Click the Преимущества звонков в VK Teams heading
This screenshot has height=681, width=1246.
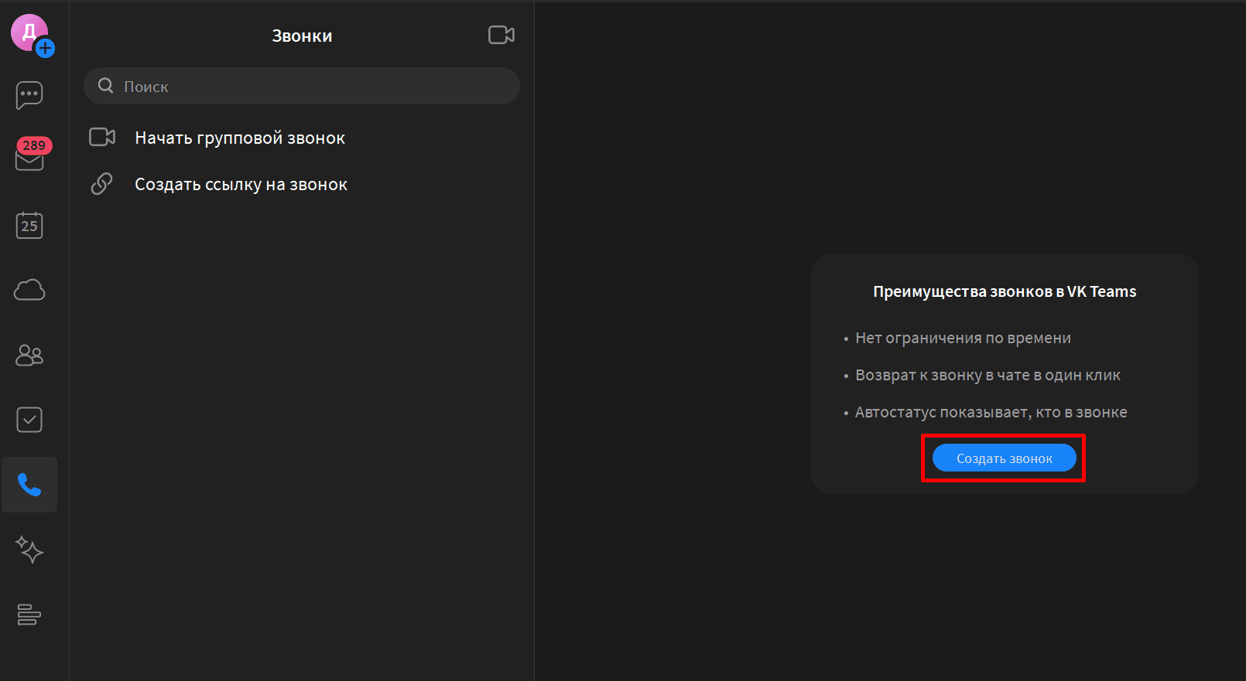coord(1005,291)
